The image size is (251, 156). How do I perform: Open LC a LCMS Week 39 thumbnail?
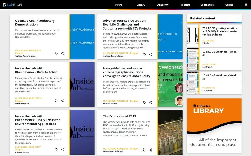coord(192,83)
